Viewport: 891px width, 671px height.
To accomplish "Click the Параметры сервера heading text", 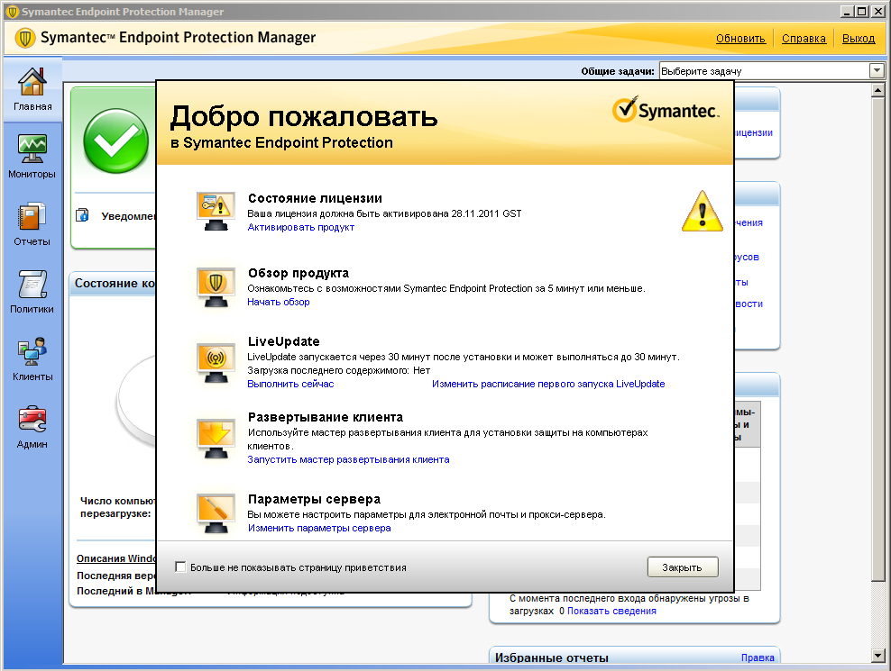I will (x=314, y=499).
